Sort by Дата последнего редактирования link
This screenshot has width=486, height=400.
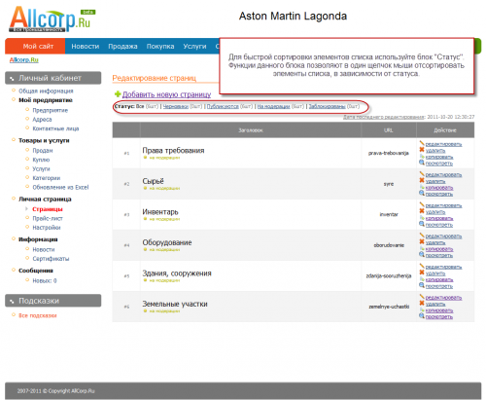click(384, 117)
